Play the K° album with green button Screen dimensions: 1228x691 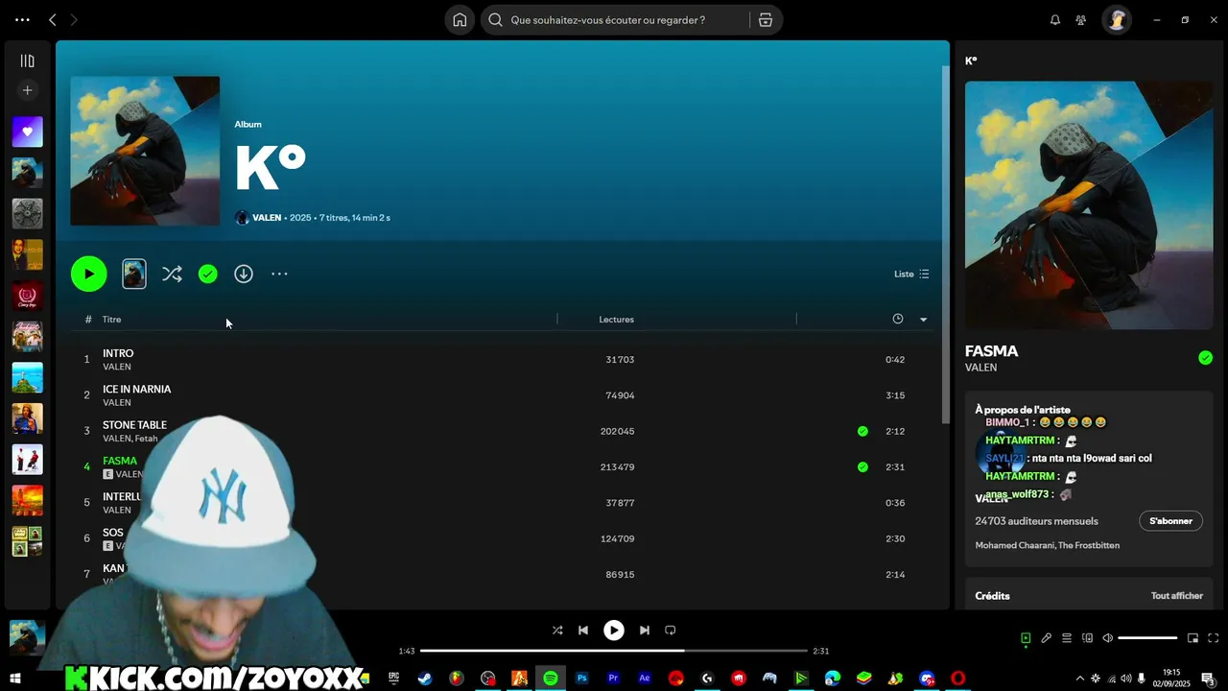click(x=88, y=274)
